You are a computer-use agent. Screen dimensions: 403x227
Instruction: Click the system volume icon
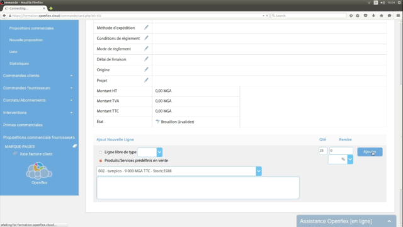pyautogui.click(x=382, y=3)
